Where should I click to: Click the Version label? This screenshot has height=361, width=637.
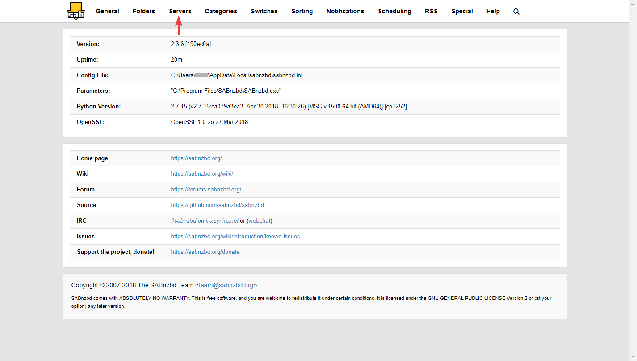(x=88, y=44)
